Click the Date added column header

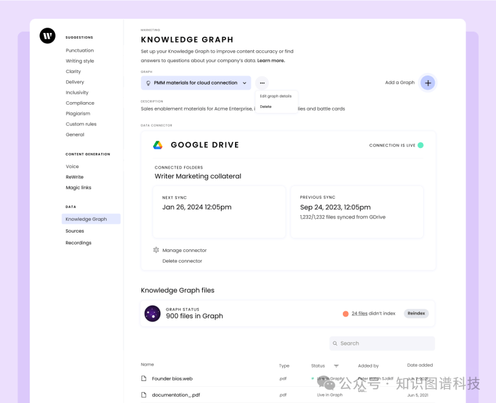tap(420, 365)
